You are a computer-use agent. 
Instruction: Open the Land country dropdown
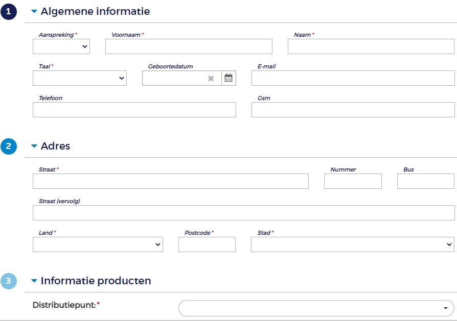(98, 244)
